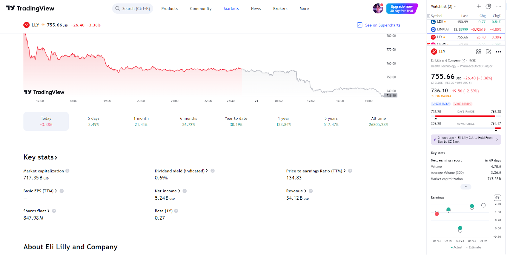The image size is (507, 255).
Task: Click the Beta (1Y) help icon
Action: [x=176, y=211]
